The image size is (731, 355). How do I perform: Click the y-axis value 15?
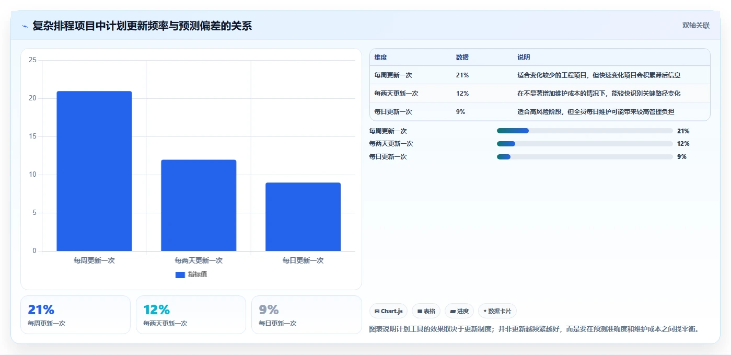[32, 136]
